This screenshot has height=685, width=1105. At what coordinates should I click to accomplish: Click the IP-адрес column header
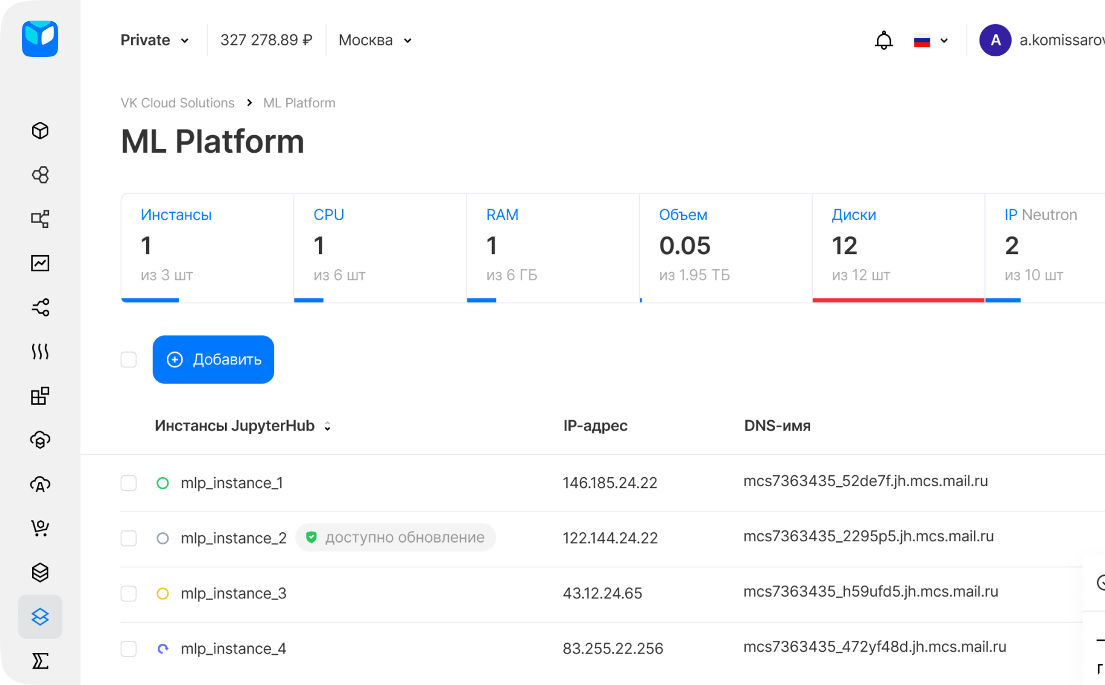coord(596,426)
